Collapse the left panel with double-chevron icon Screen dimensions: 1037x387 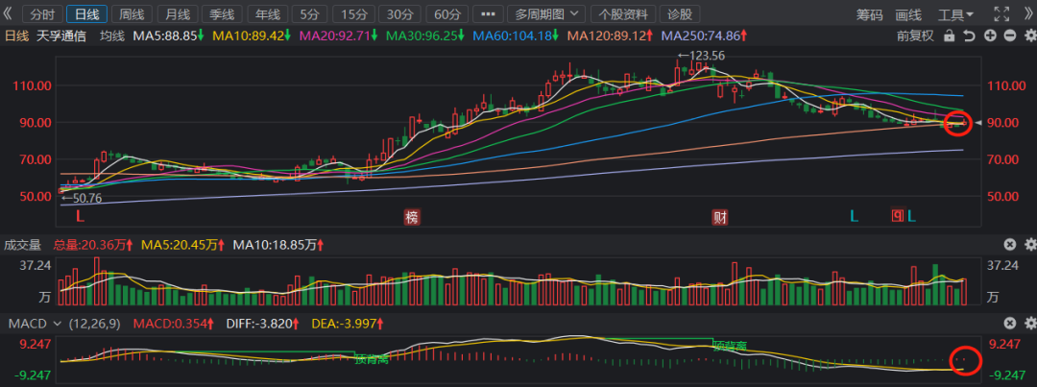[x=9, y=14]
